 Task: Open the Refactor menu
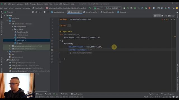pos(40,4)
